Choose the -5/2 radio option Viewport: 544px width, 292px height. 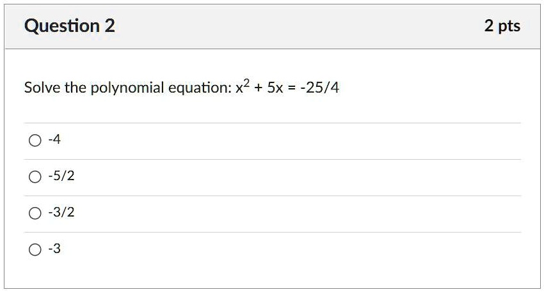35,176
